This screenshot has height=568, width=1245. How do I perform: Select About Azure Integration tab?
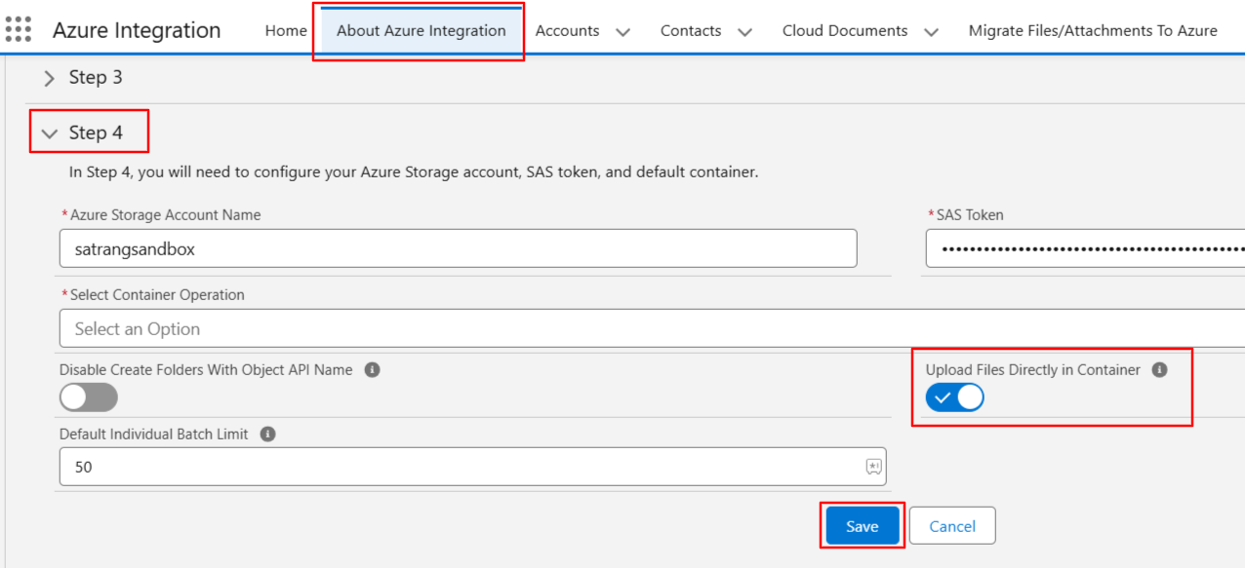tap(422, 30)
